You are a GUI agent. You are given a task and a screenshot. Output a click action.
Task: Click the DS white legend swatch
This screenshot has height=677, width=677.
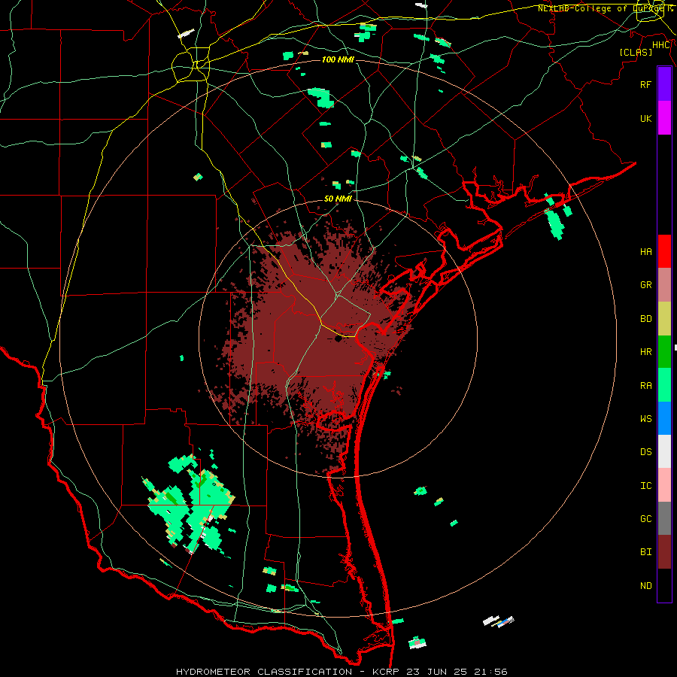click(664, 451)
